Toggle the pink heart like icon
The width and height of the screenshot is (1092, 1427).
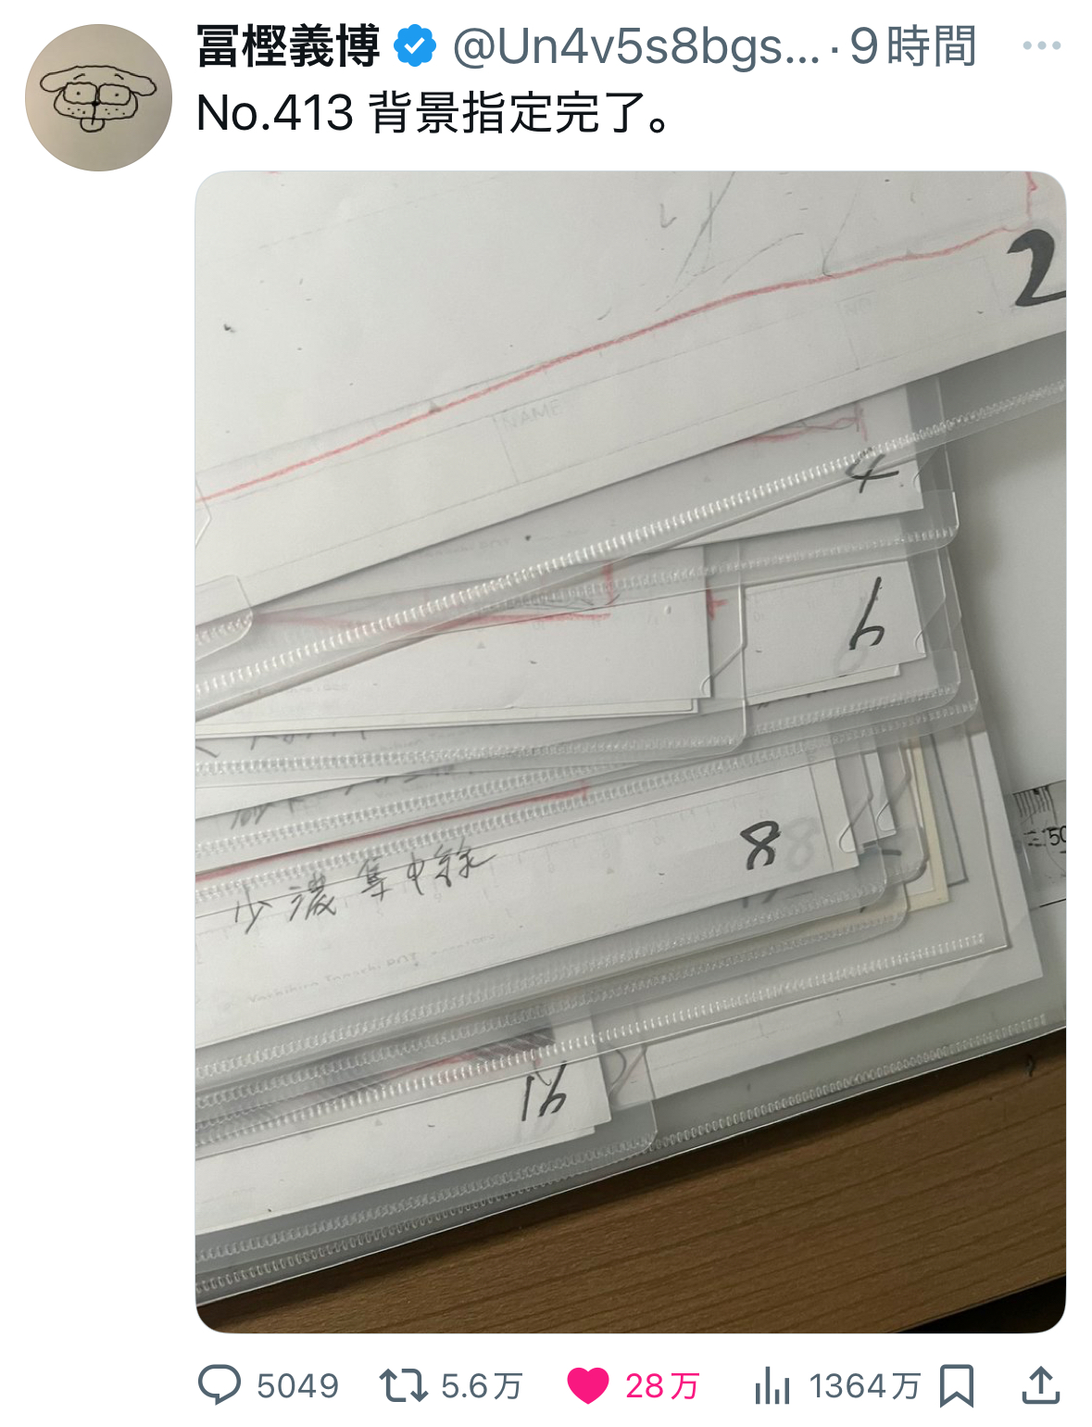(588, 1386)
